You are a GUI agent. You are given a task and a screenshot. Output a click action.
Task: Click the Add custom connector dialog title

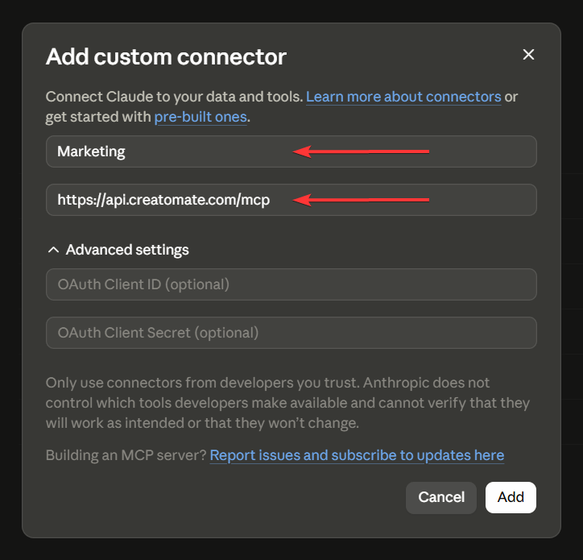point(166,57)
